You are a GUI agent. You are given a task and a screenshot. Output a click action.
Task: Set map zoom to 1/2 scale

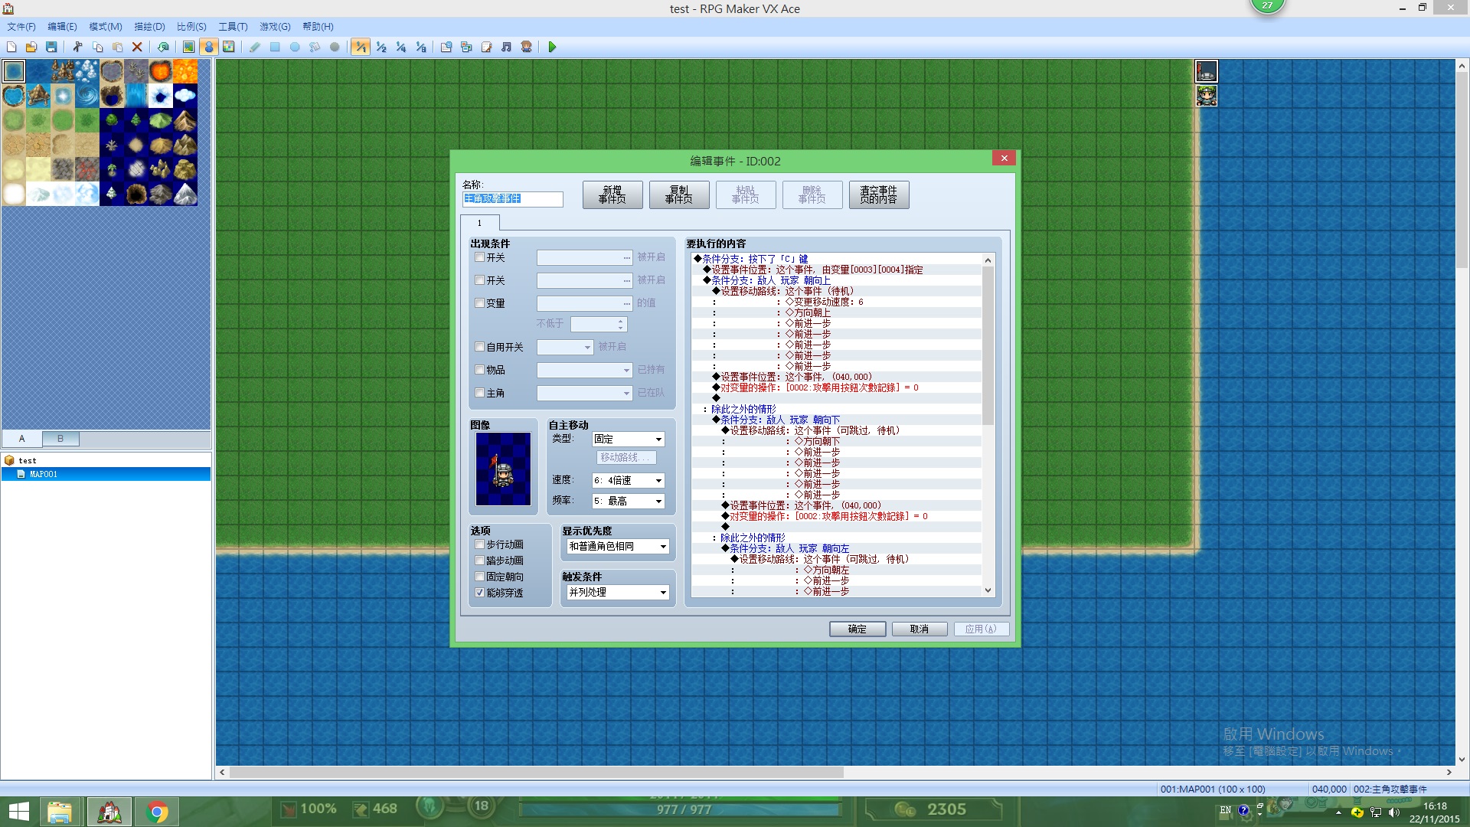coord(381,47)
